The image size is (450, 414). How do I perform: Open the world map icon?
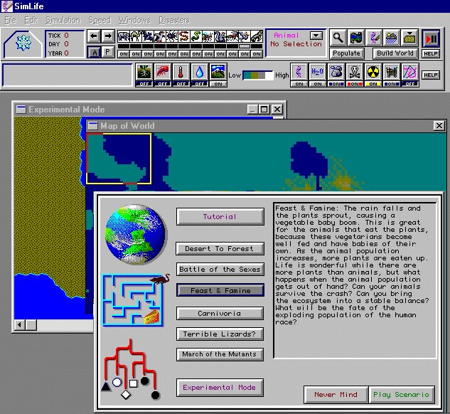(356, 38)
